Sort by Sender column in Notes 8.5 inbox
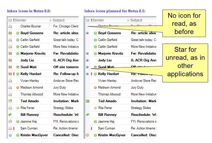212x143 pixels. pos(98,20)
